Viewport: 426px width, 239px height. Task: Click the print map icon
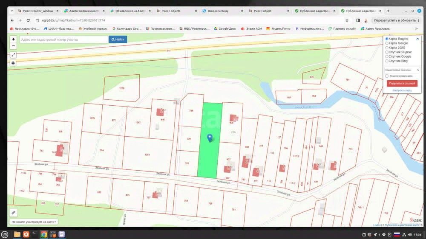click(13, 63)
